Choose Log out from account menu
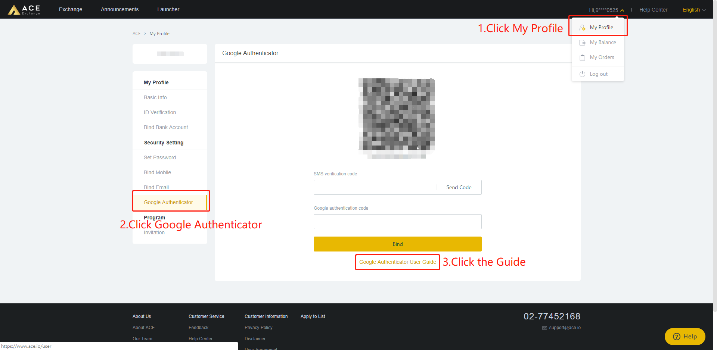 point(598,74)
